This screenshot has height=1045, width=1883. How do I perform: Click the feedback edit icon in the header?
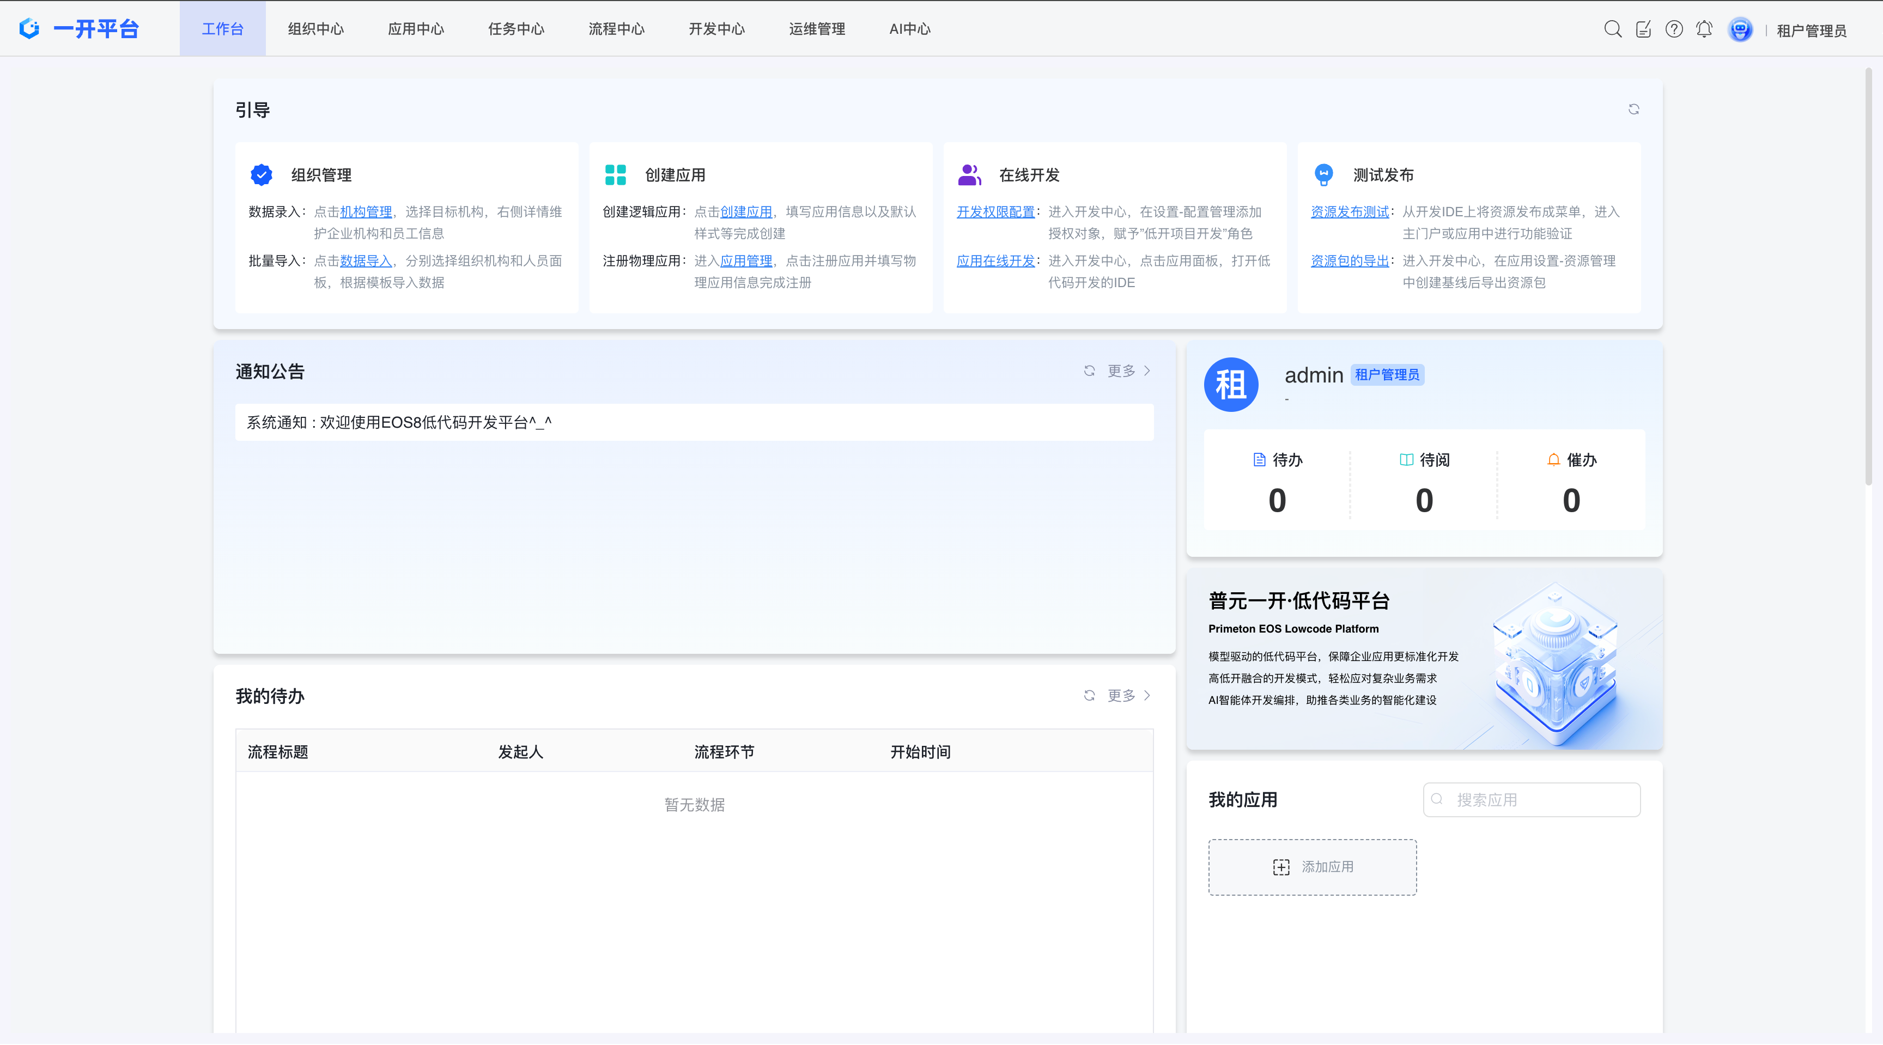coord(1643,29)
